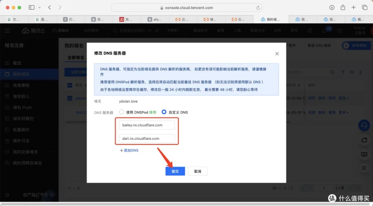This screenshot has height=206, width=373.
Task: Switch to the 打... browser tab
Action: (x=70, y=19)
